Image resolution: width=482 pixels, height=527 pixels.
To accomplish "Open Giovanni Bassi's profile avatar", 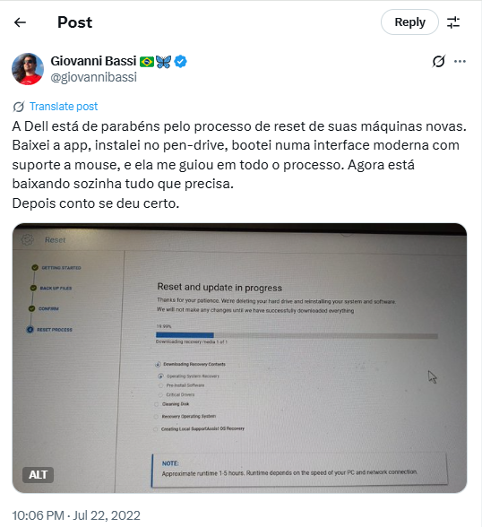I will click(28, 69).
